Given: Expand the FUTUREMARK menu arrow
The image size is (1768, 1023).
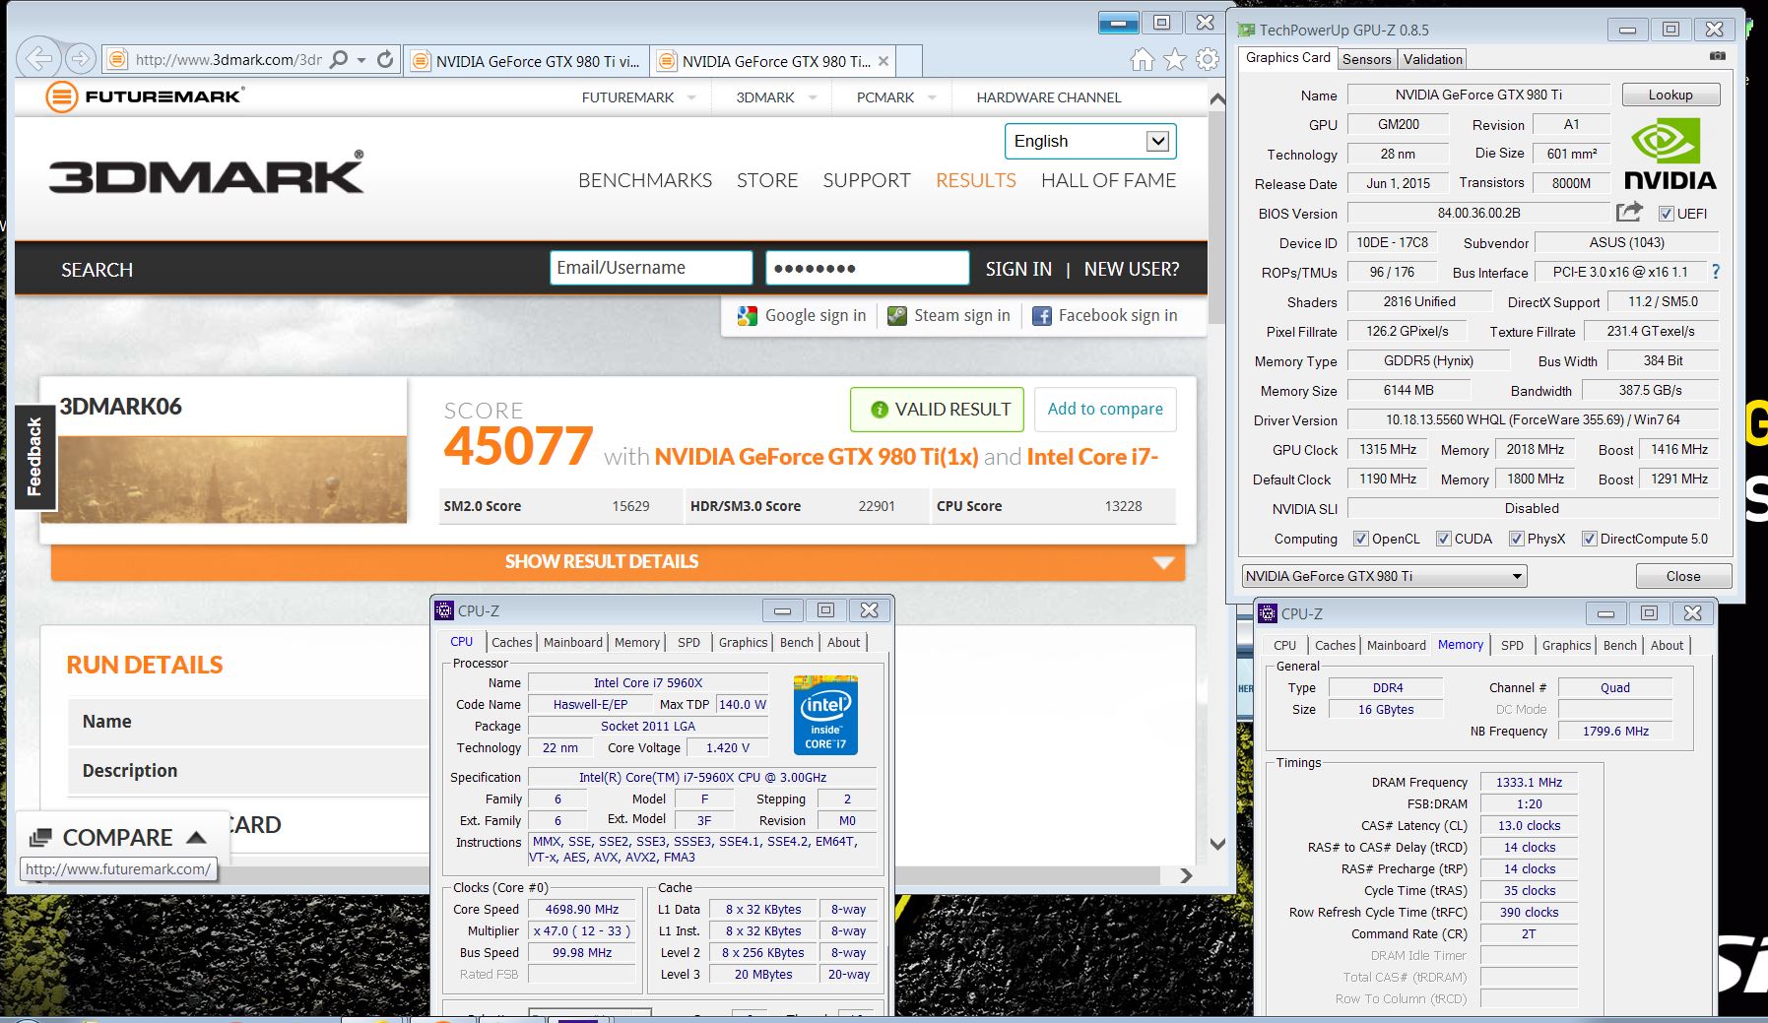Looking at the screenshot, I should pyautogui.click(x=691, y=97).
